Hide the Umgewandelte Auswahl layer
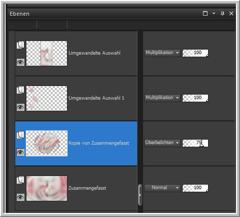 [x=20, y=62]
